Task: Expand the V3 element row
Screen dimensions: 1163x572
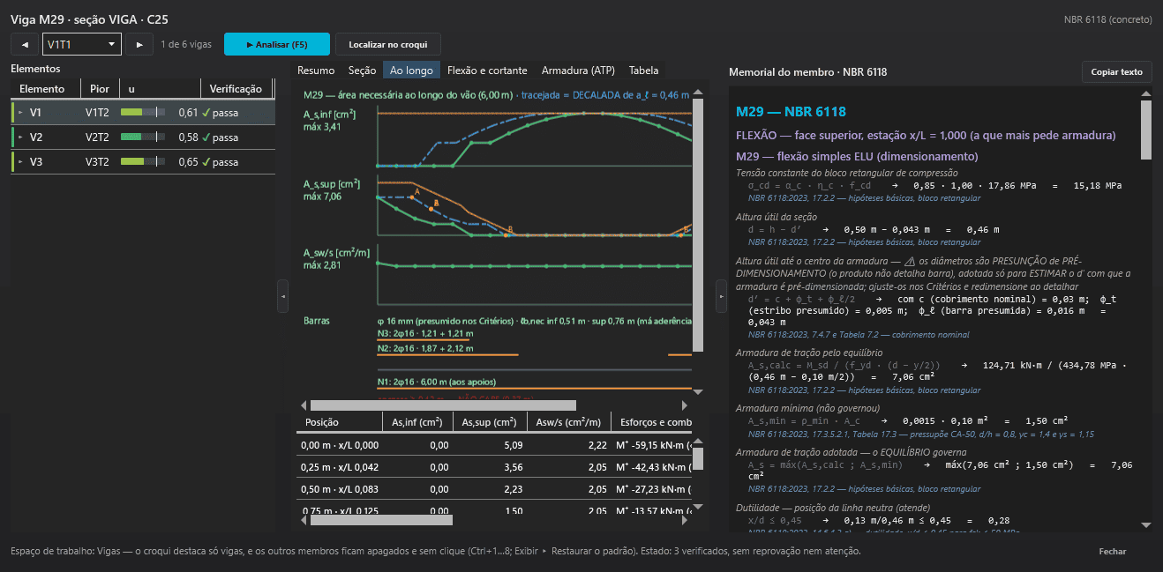Action: point(20,162)
